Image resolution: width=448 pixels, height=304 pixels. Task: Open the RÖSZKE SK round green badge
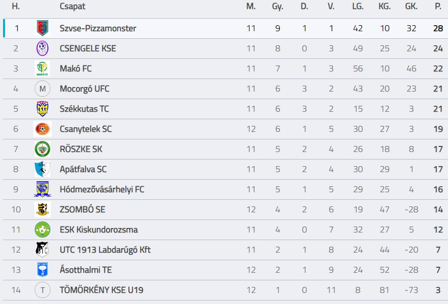tap(43, 149)
